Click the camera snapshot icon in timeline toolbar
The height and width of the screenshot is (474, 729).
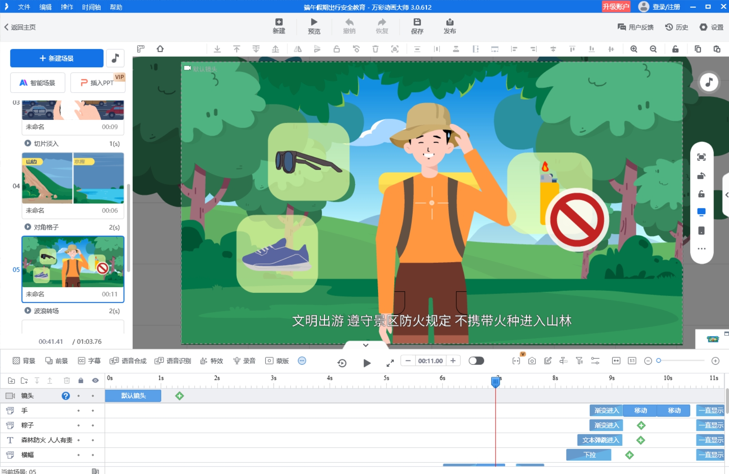[532, 361]
